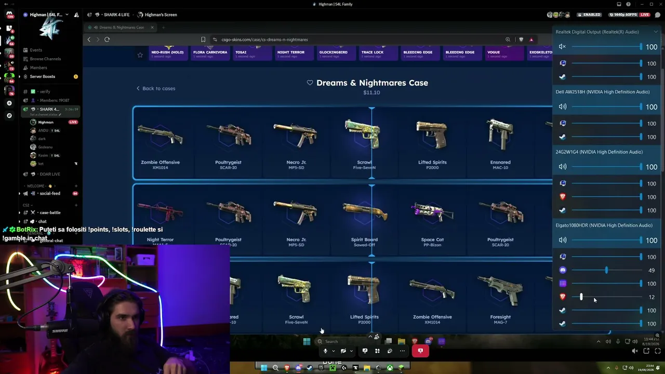Close the Dreams & Nightmares Case browser tab
This screenshot has height=374, width=665.
tap(152, 28)
